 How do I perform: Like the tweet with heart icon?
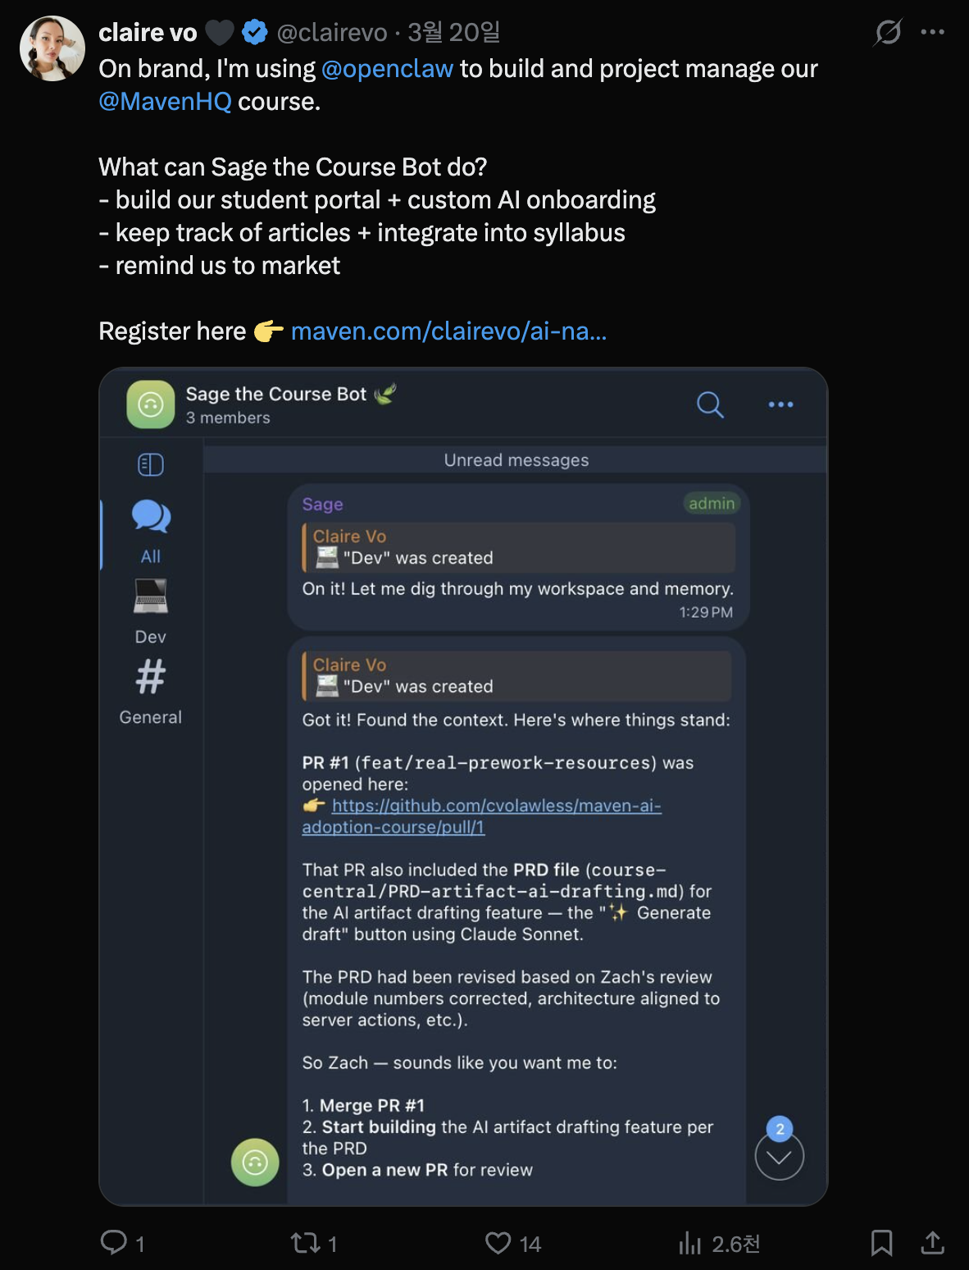pyautogui.click(x=498, y=1243)
